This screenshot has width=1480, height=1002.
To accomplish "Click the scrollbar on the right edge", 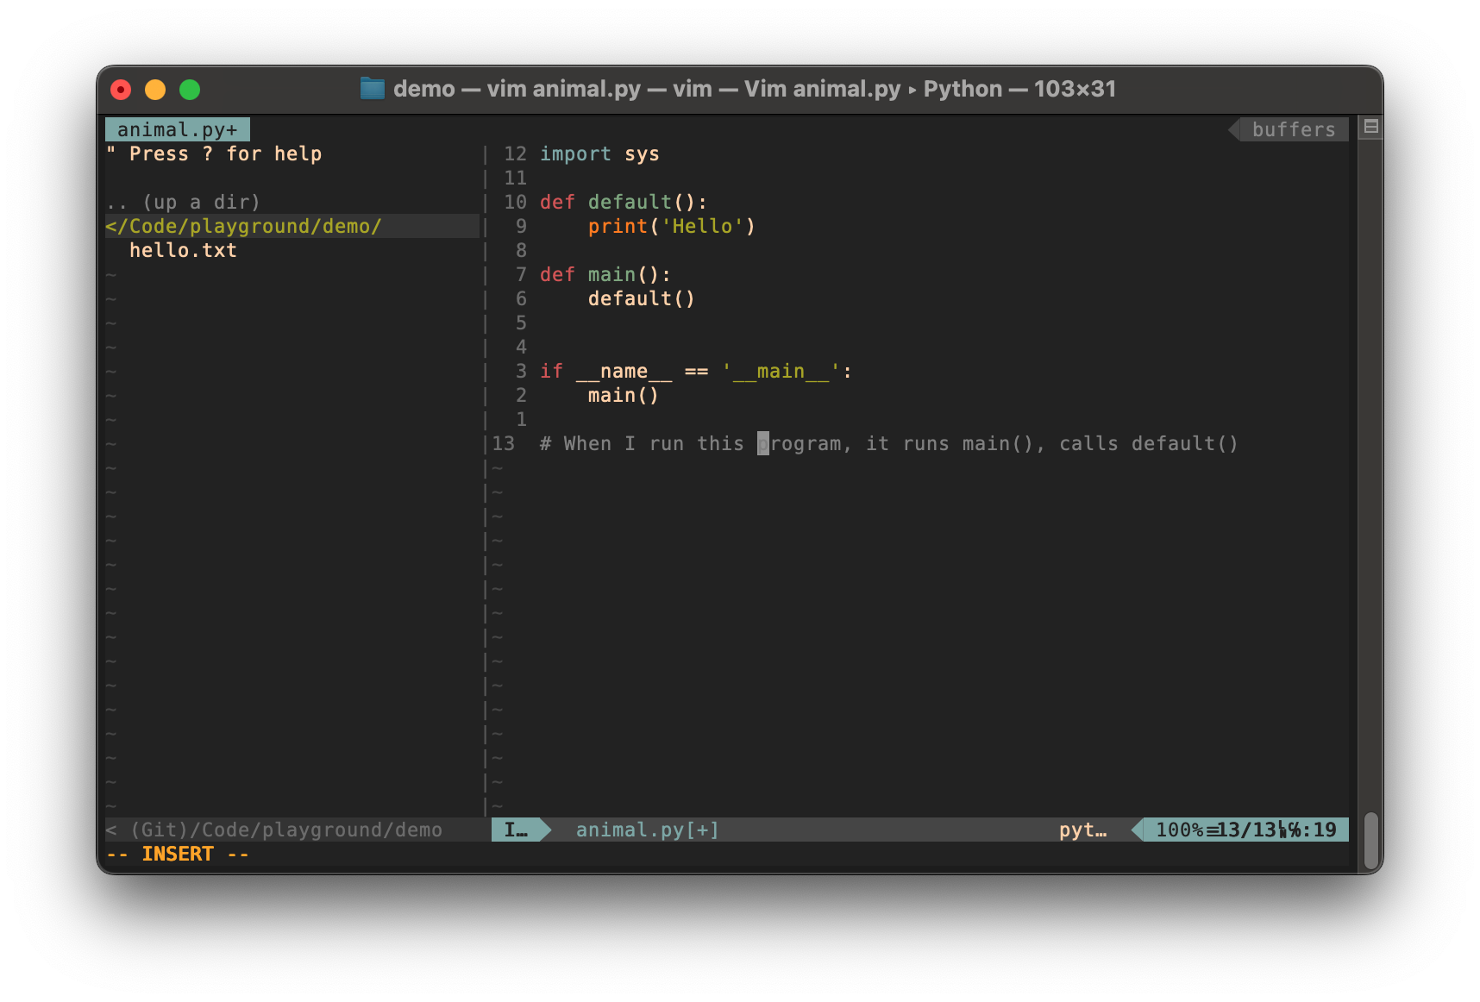I will pos(1370,841).
